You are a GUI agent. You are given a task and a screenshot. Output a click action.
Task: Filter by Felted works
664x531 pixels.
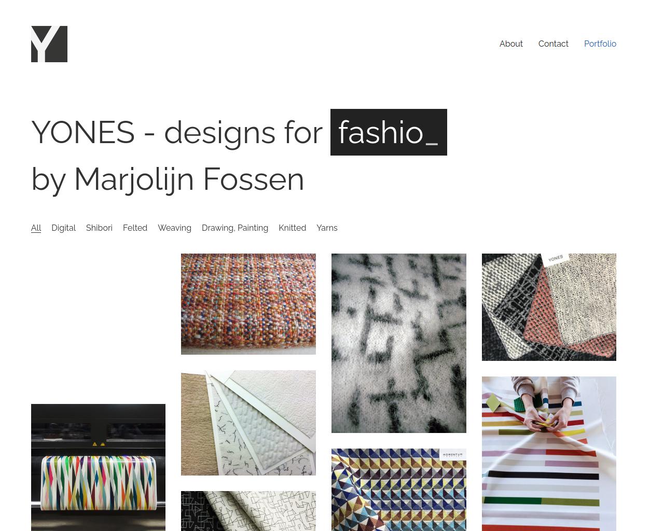pos(135,228)
